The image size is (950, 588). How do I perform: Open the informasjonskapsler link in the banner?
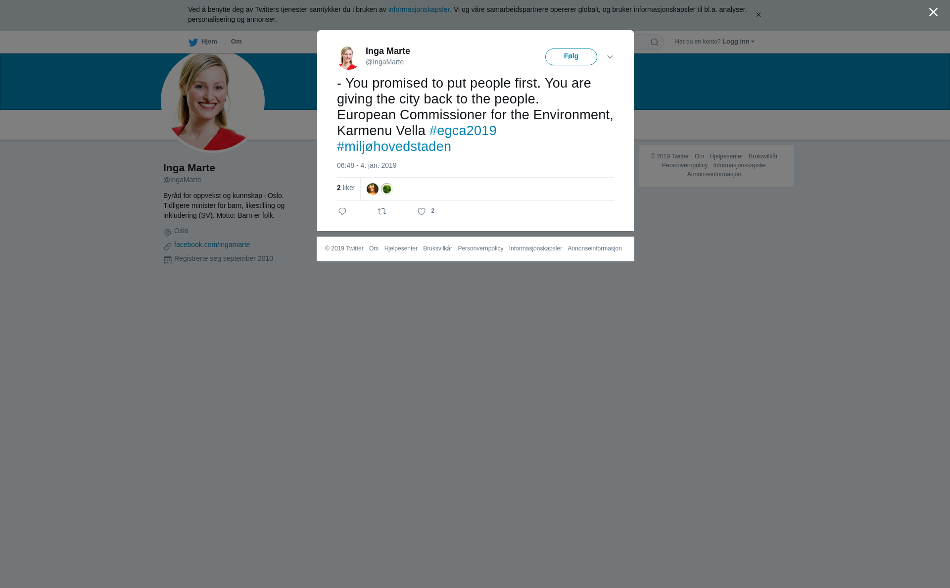[419, 9]
